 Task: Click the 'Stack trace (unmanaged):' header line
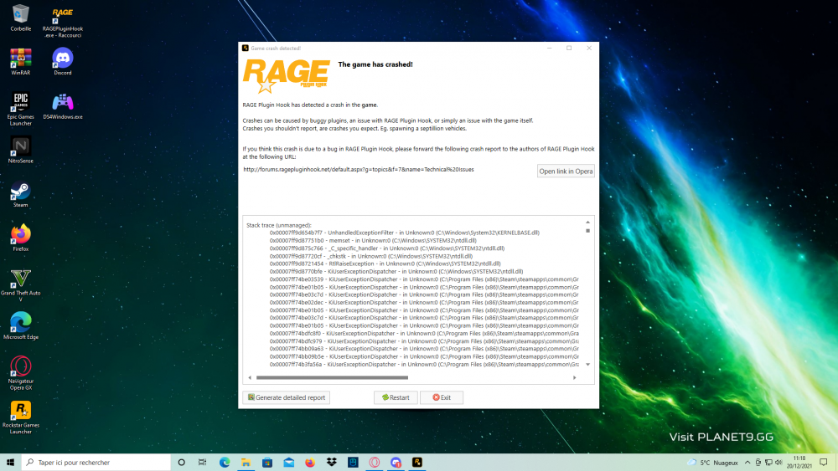click(278, 225)
